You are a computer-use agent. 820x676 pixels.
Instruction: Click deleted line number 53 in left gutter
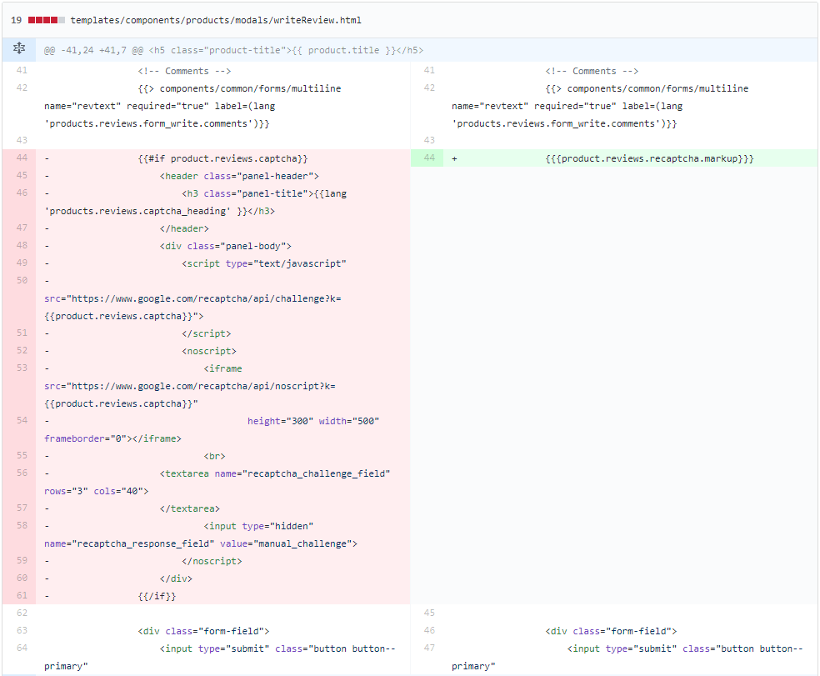click(x=22, y=368)
